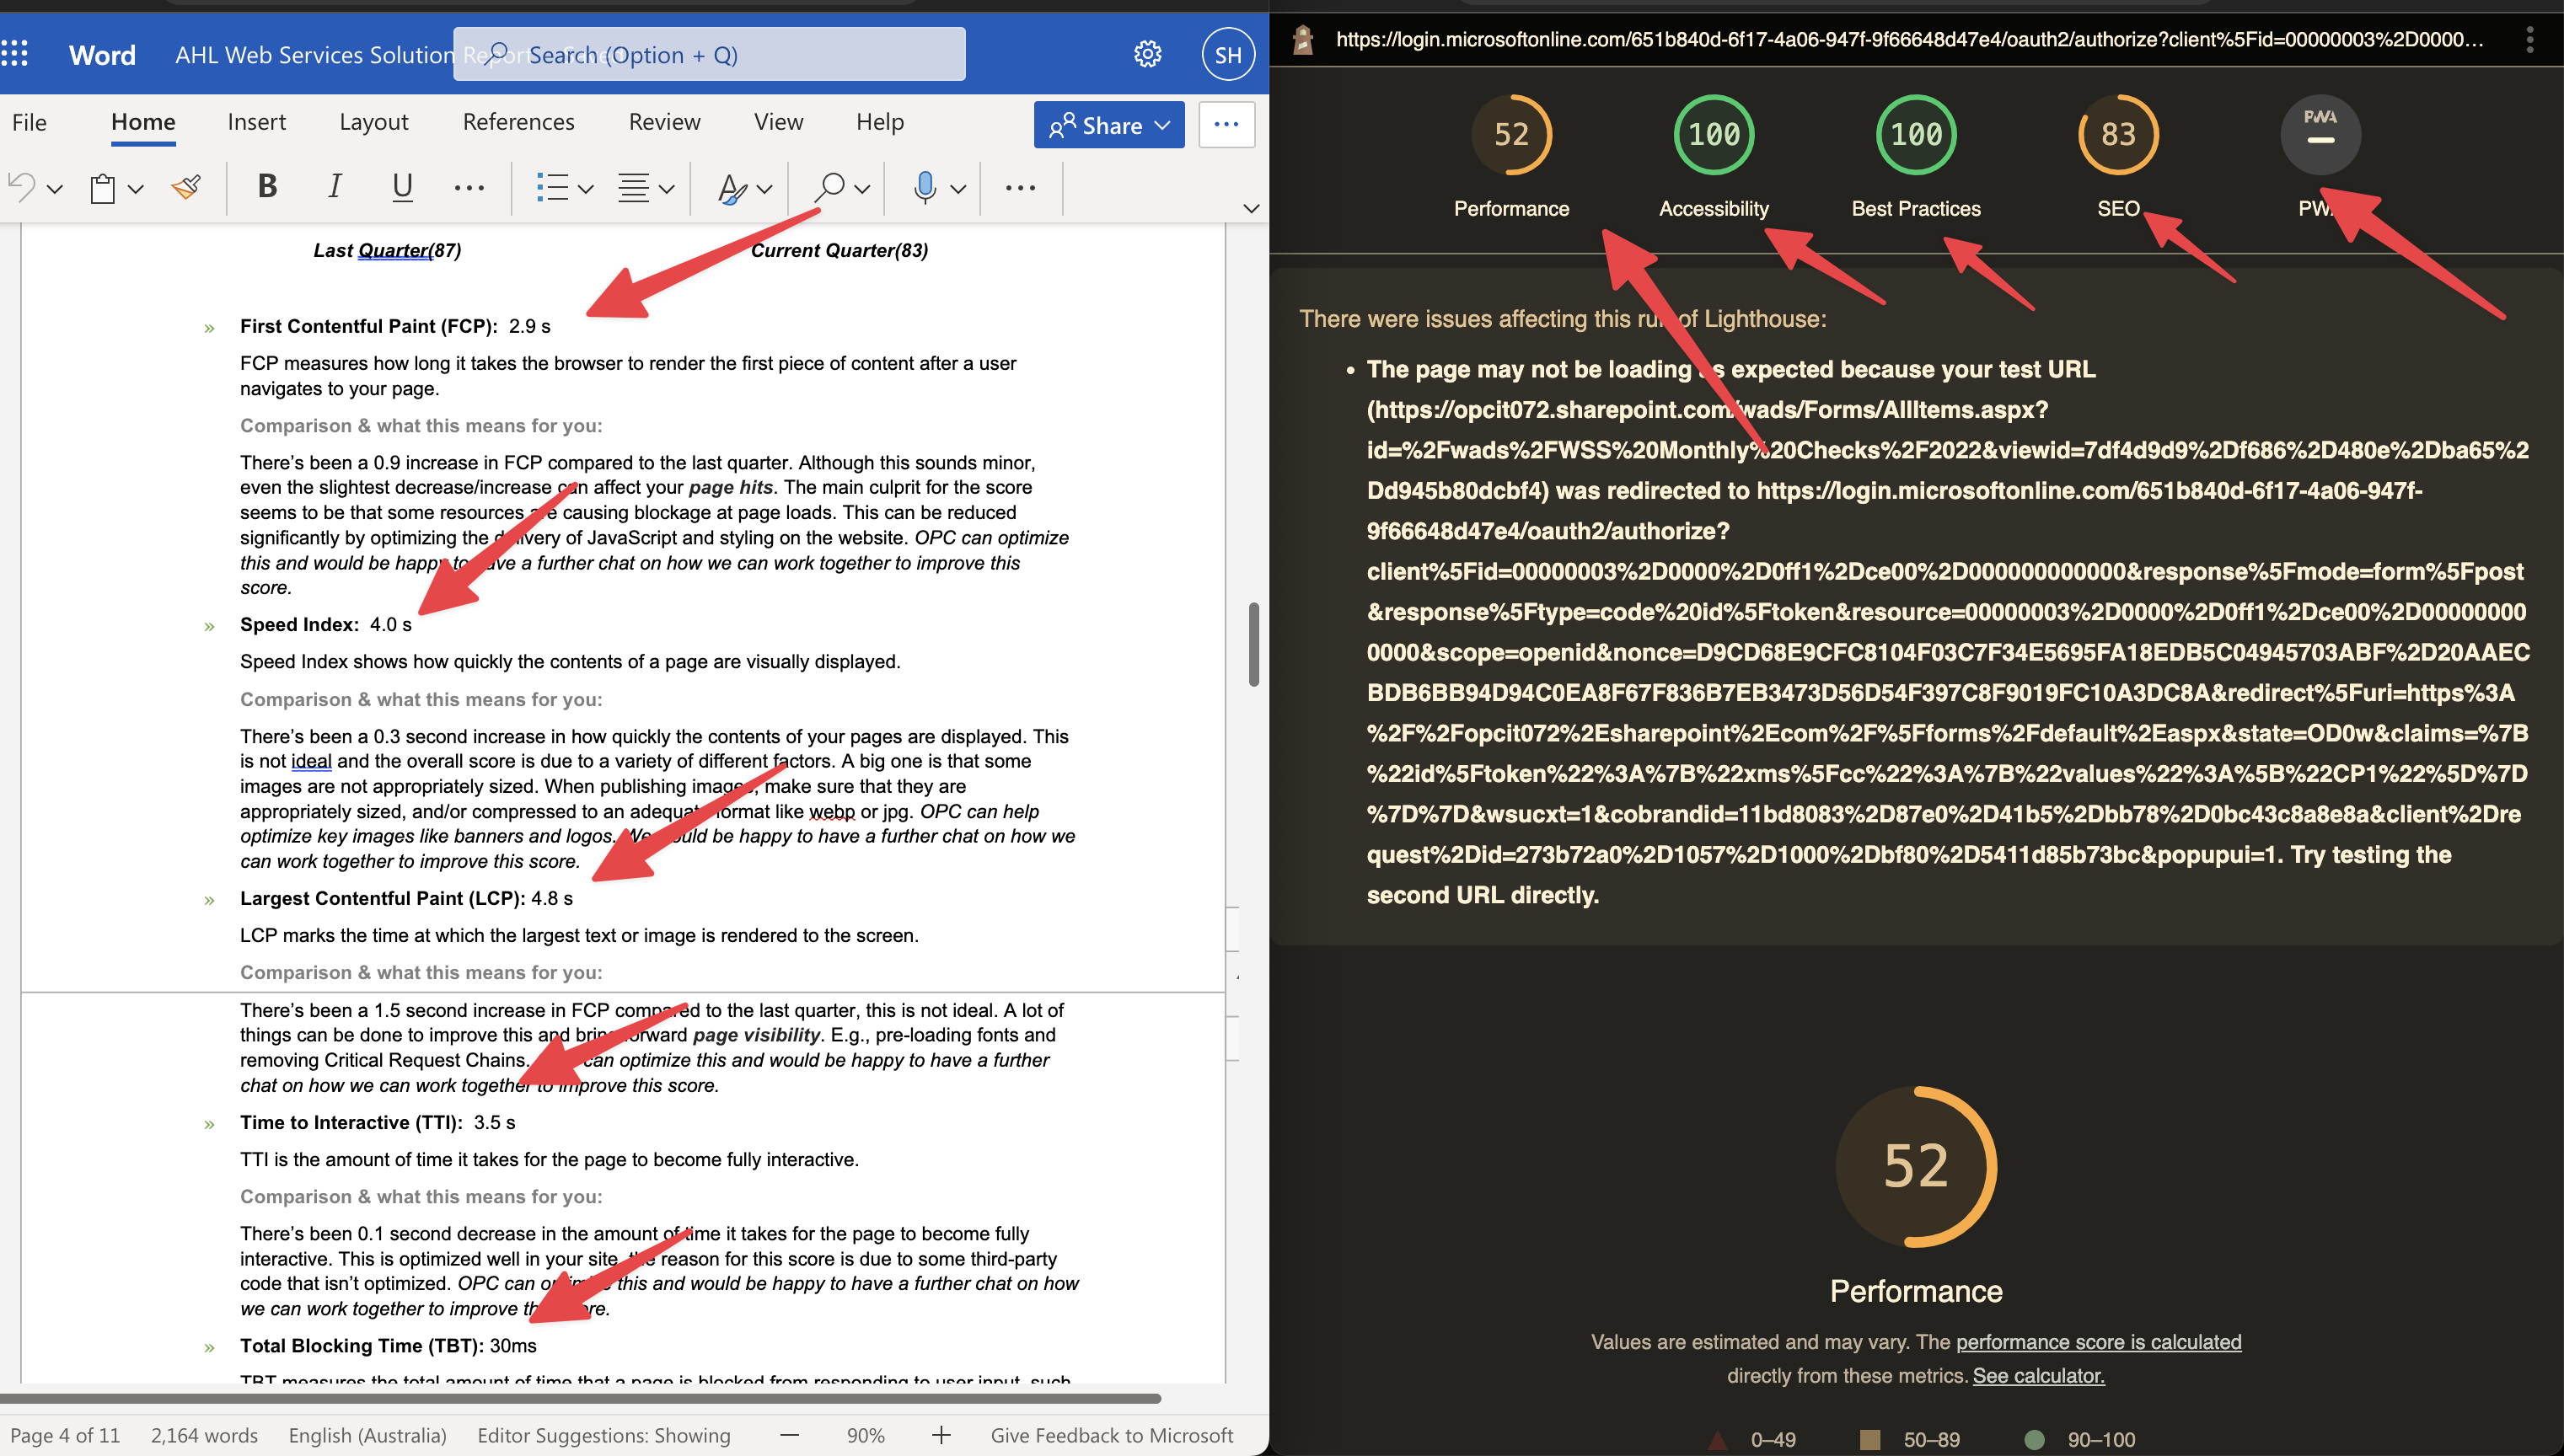Apply Italic formatting
Image resolution: width=2564 pixels, height=1456 pixels.
point(335,186)
